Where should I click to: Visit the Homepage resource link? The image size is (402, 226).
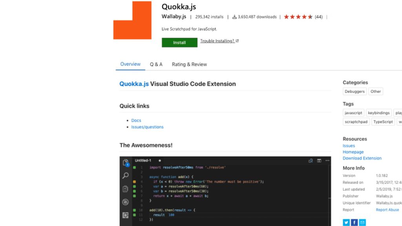[353, 152]
